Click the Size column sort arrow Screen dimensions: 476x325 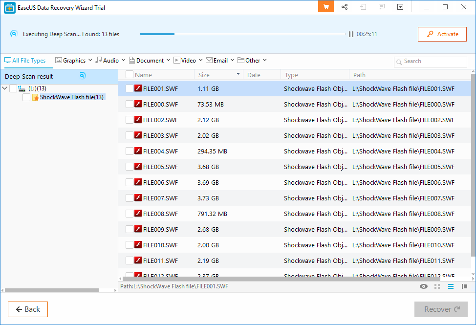click(238, 74)
